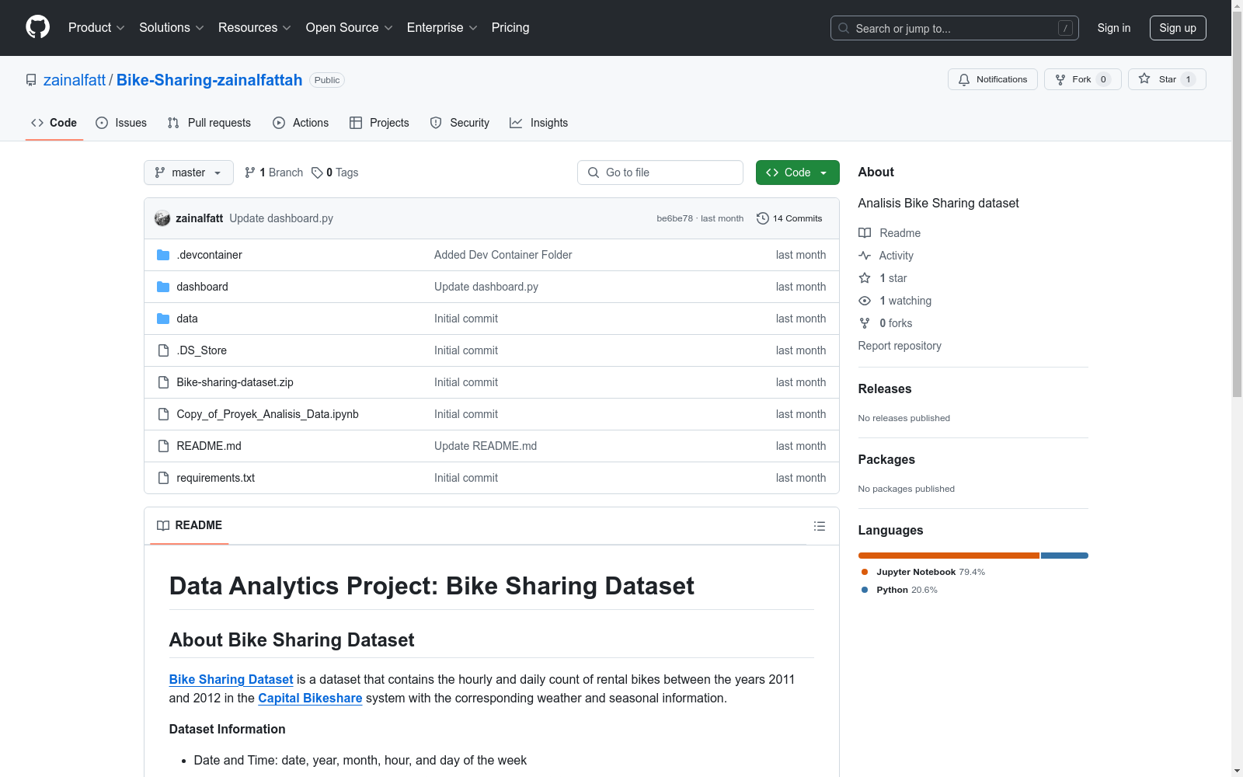This screenshot has height=777, width=1243.
Task: Open the Readme link in About
Action: 890,233
